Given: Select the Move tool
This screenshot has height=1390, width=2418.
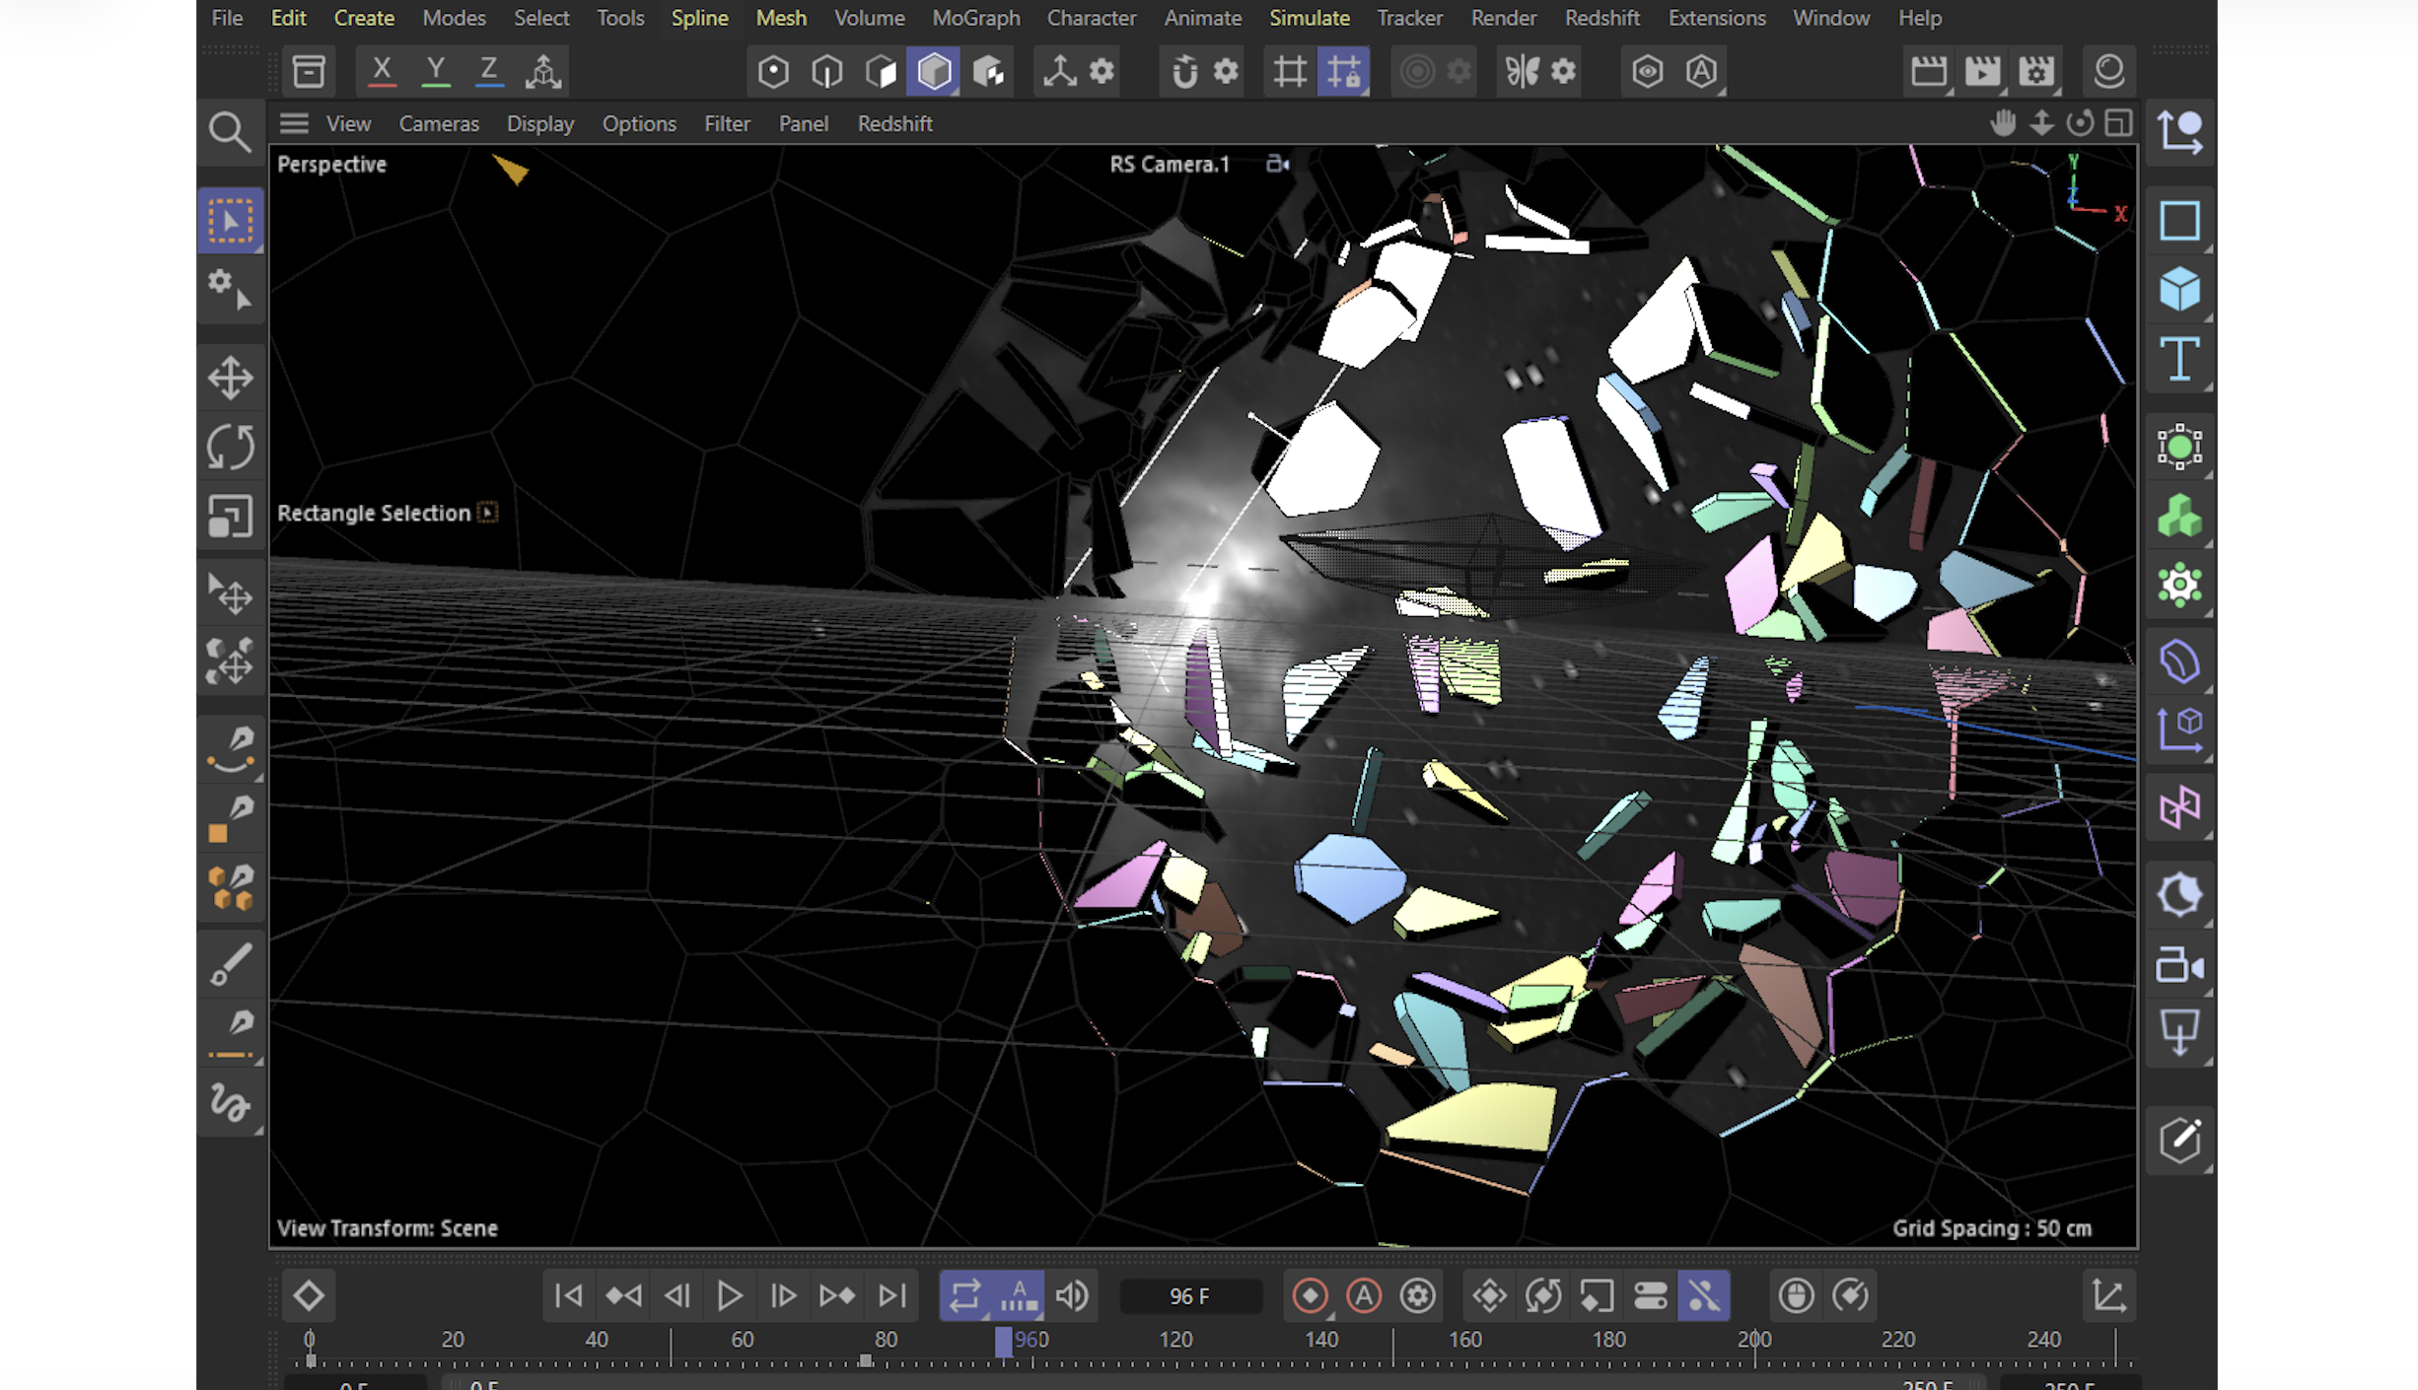Looking at the screenshot, I should pyautogui.click(x=230, y=378).
